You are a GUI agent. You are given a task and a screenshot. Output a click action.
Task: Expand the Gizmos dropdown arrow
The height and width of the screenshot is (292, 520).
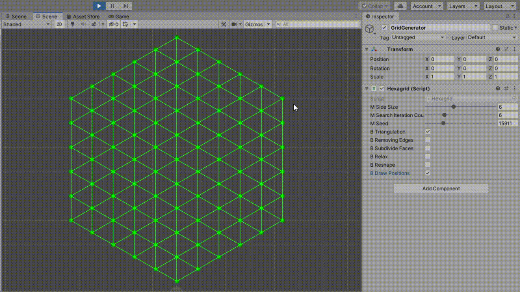pyautogui.click(x=269, y=24)
